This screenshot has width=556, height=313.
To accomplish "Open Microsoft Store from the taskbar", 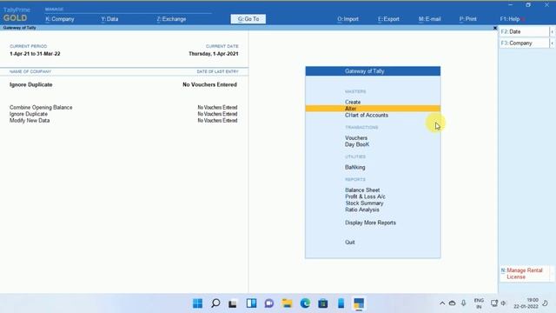I will click(x=322, y=303).
